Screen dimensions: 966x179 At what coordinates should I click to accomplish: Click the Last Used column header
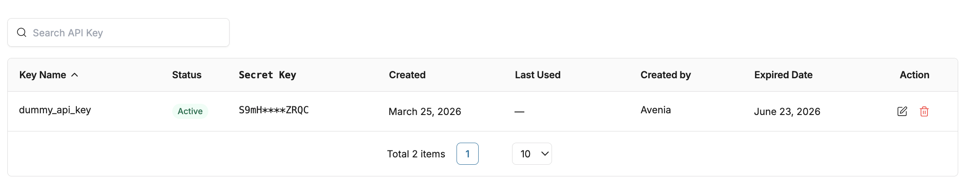coord(537,75)
